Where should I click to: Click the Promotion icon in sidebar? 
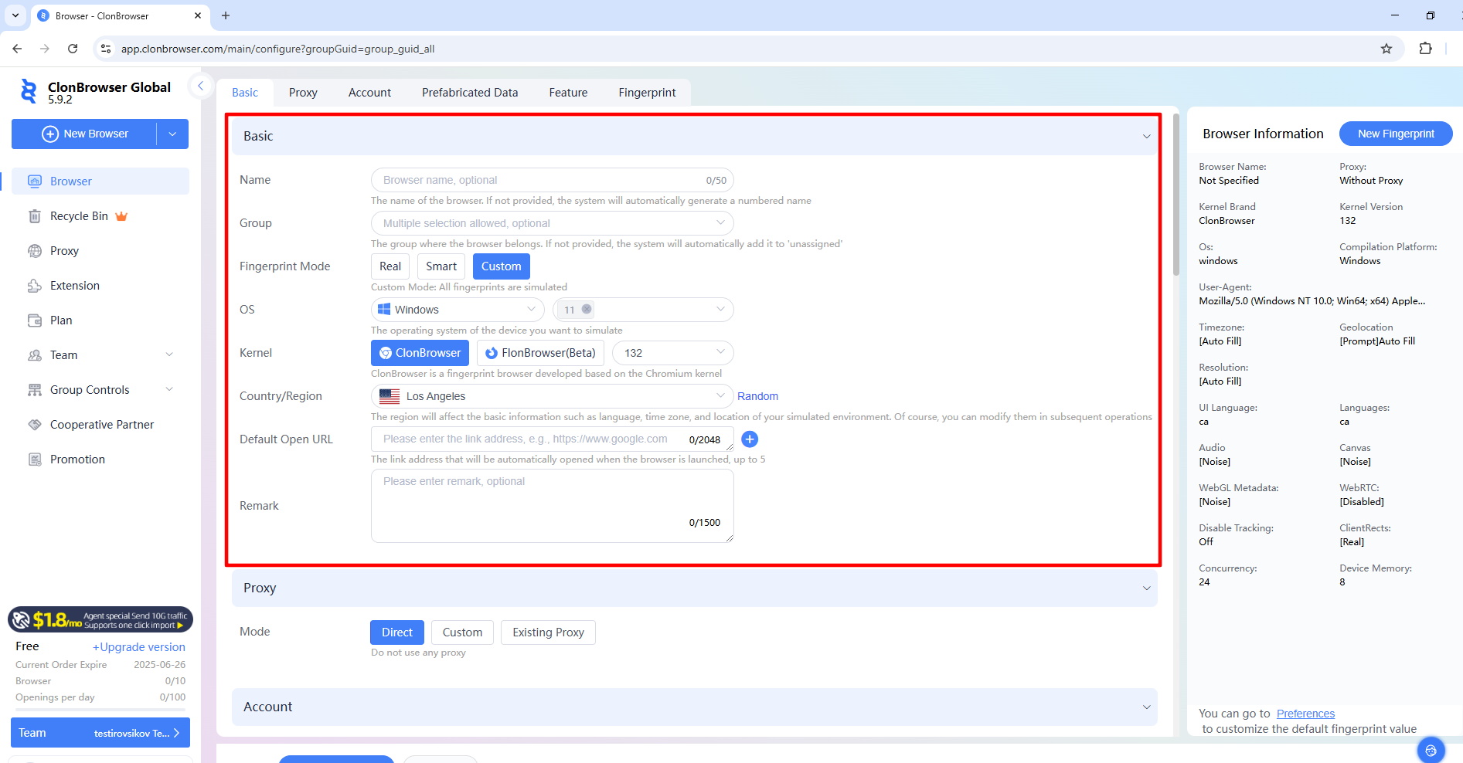click(35, 459)
